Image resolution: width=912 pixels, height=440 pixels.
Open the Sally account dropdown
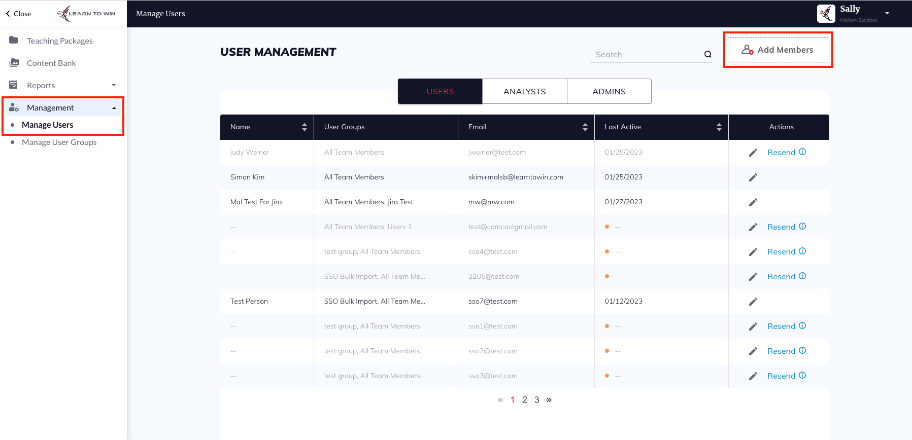tap(887, 13)
